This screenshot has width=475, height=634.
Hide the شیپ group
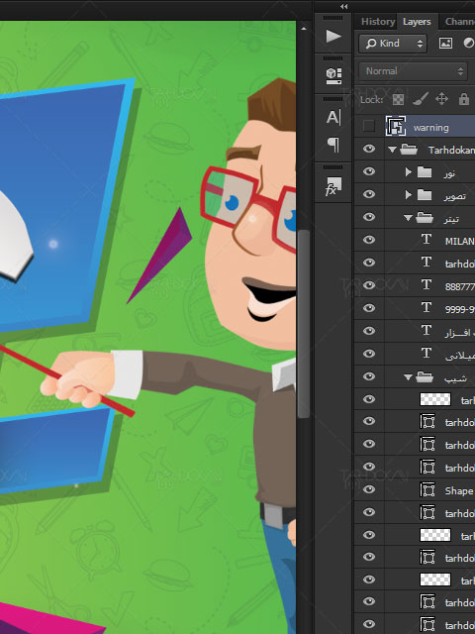[x=369, y=376]
